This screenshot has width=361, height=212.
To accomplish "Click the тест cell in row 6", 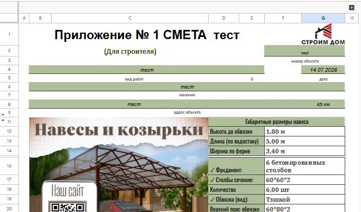I will [187, 87].
